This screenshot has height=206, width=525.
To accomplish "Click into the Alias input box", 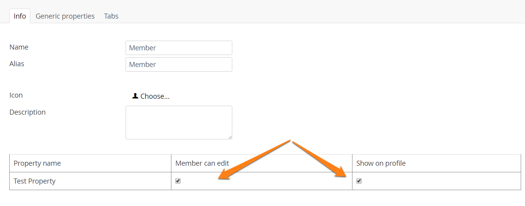I will point(179,64).
